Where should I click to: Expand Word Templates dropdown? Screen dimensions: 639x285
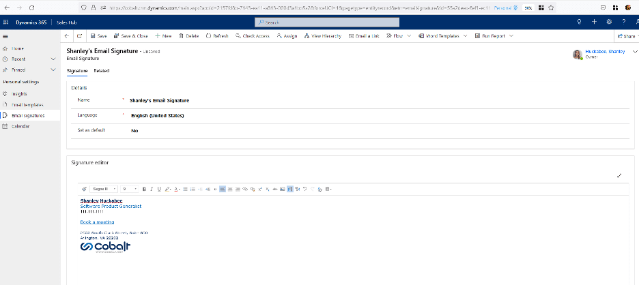click(x=465, y=36)
